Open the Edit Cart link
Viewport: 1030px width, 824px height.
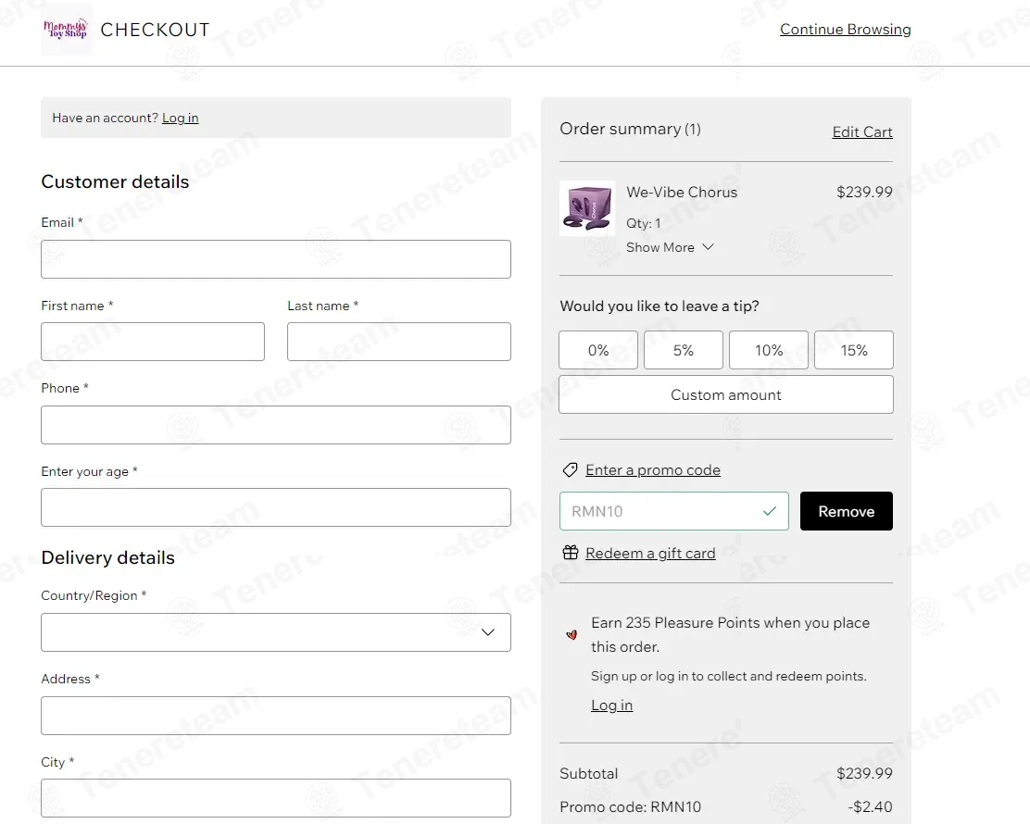862,132
